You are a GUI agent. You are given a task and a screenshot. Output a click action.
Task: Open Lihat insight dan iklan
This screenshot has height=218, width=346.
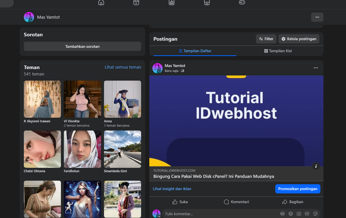tap(172, 189)
